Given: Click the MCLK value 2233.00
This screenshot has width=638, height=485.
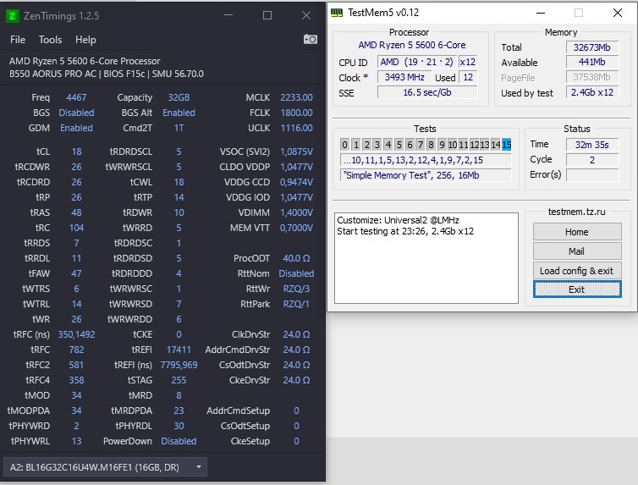Looking at the screenshot, I should coord(296,97).
